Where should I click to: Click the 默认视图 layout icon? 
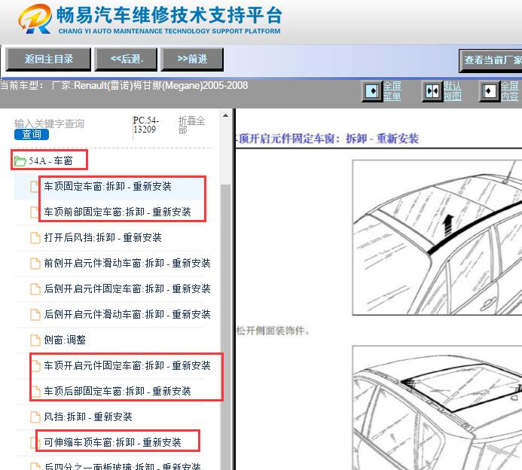click(x=432, y=91)
